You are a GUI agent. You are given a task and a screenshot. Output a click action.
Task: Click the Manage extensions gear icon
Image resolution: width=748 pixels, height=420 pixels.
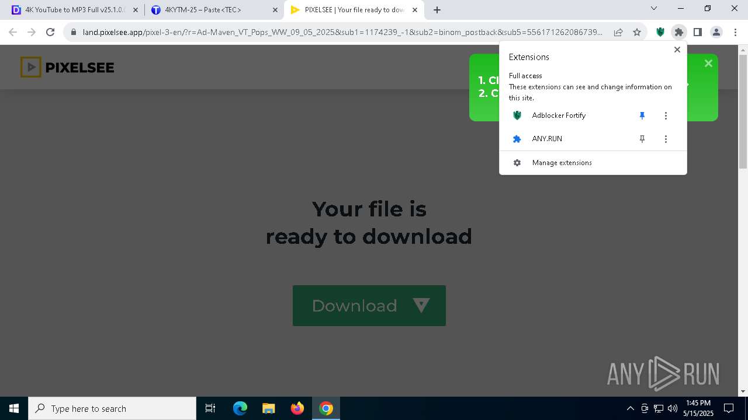point(517,163)
